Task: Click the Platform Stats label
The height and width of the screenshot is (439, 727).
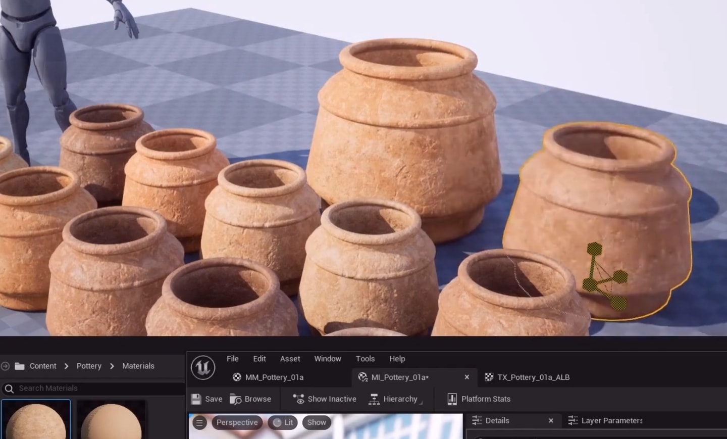Action: click(x=486, y=399)
